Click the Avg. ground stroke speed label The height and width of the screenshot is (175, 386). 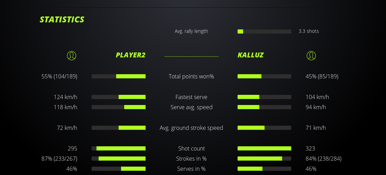[x=191, y=128]
